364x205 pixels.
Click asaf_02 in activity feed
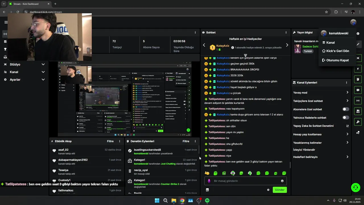(63, 150)
